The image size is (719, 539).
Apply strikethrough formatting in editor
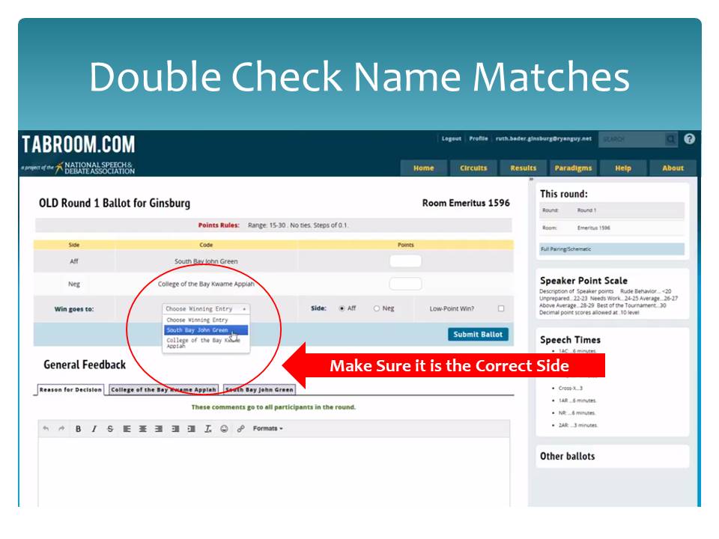click(109, 429)
